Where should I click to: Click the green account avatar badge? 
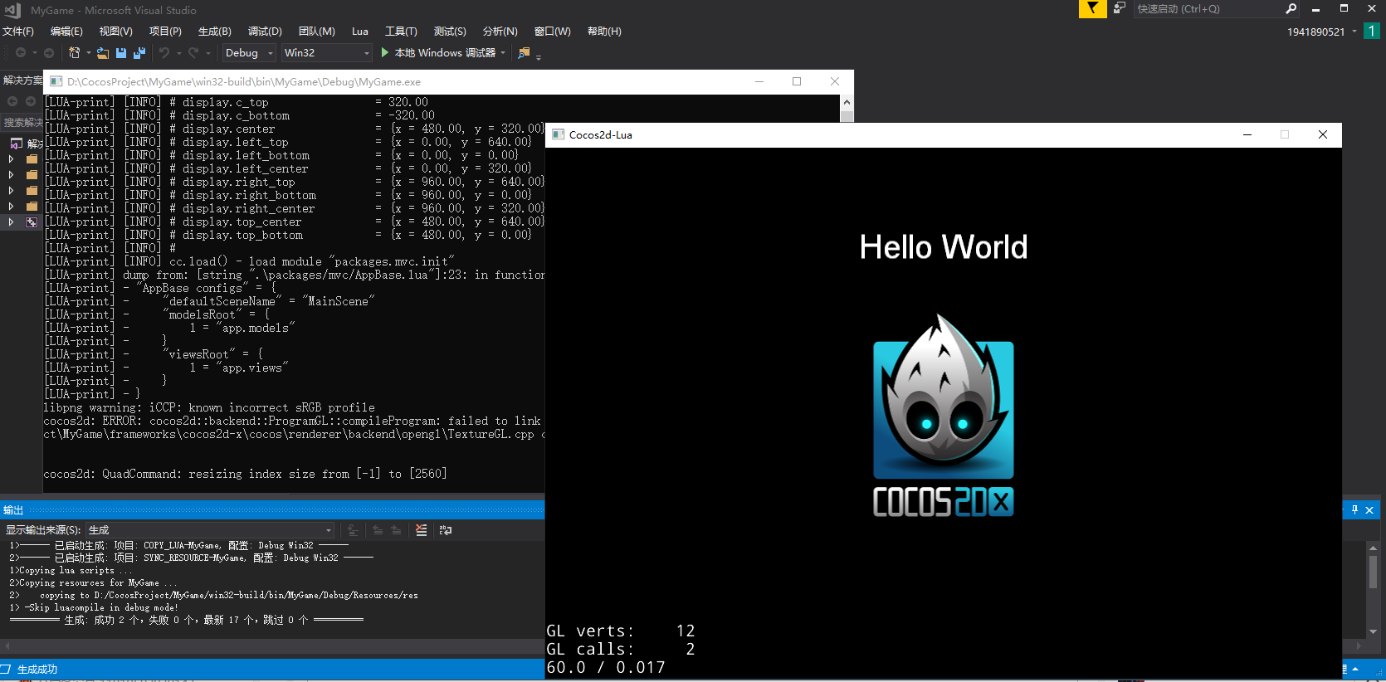(1372, 31)
